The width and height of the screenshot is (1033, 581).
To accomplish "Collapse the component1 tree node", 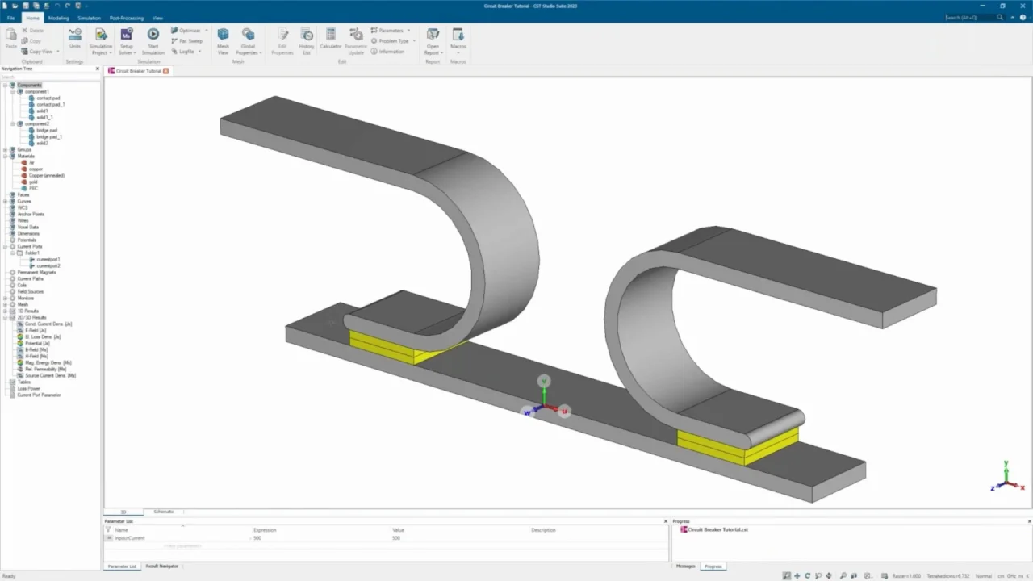I will [x=13, y=92].
